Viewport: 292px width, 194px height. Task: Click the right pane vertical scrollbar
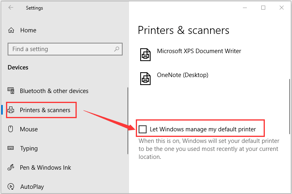click(x=290, y=106)
